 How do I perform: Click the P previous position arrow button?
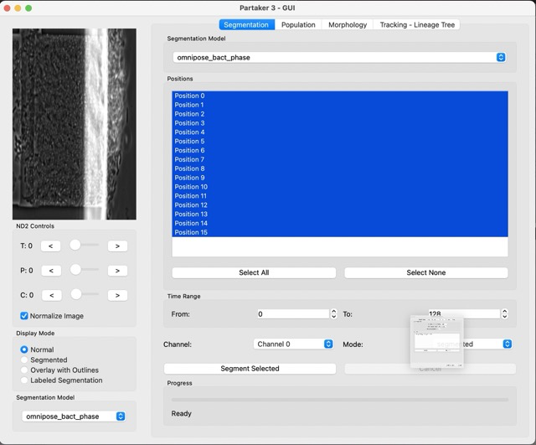(x=51, y=271)
